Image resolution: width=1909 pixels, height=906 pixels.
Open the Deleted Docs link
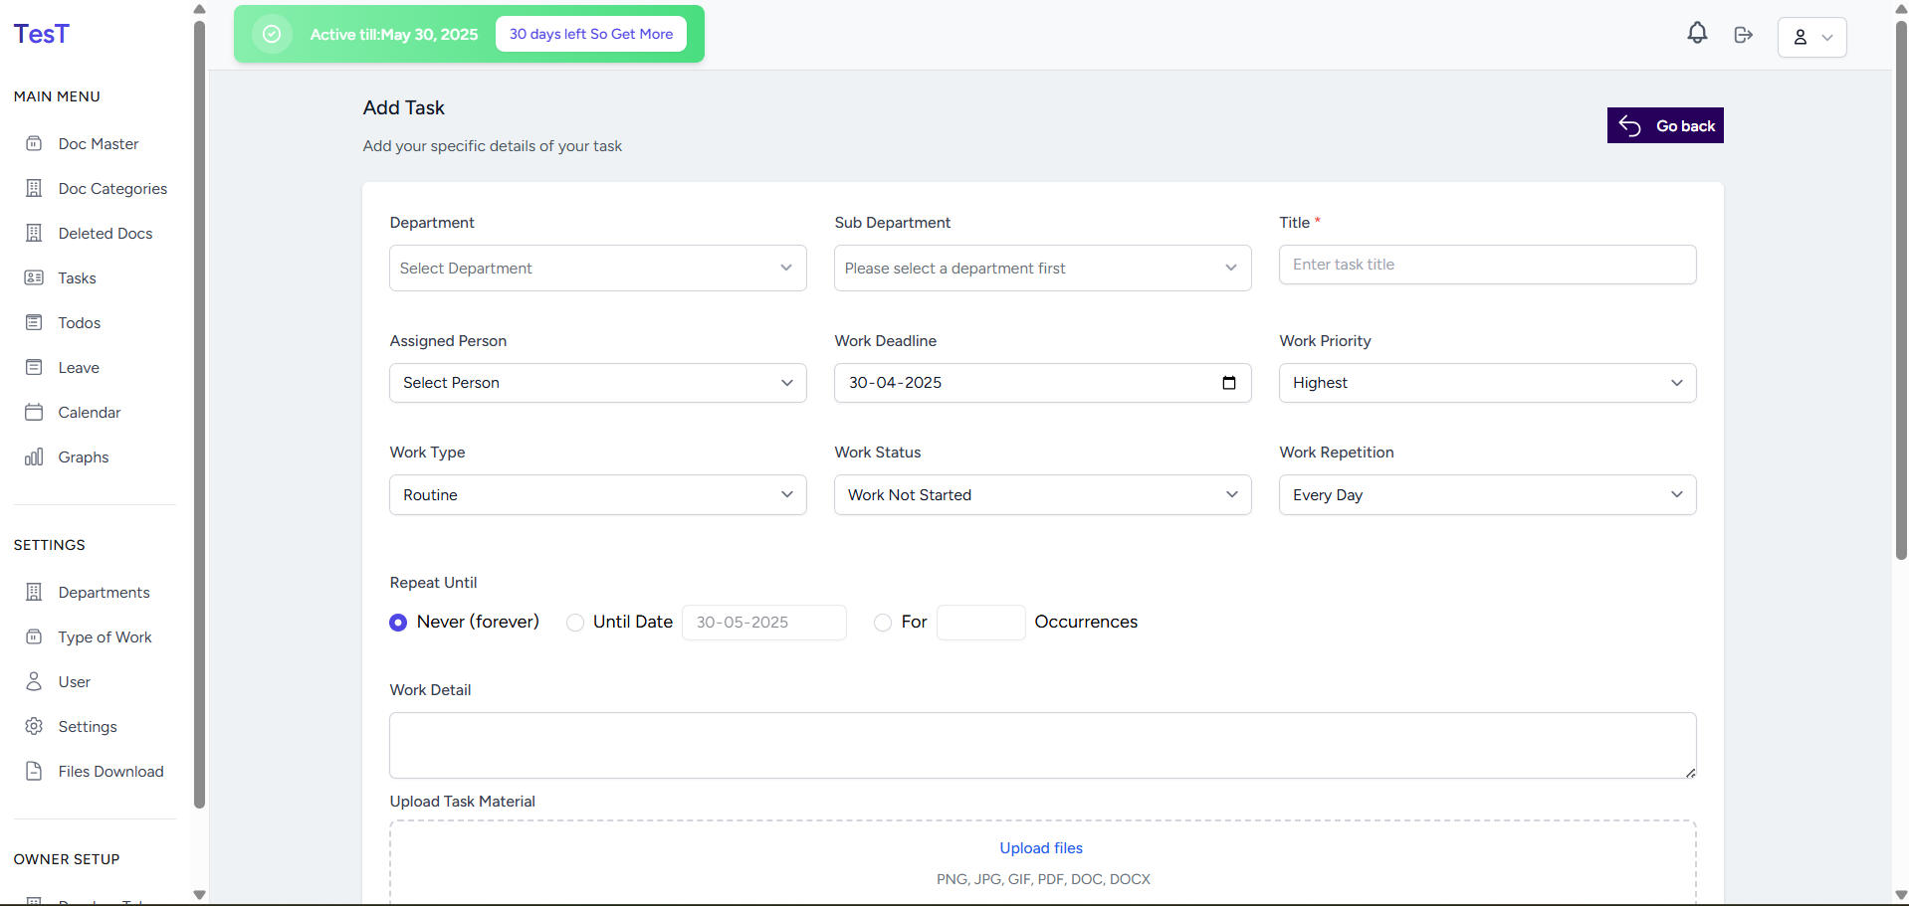point(106,233)
